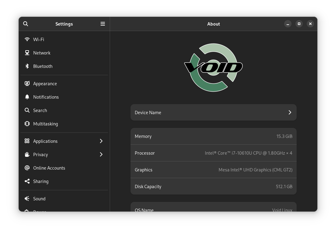Click the Graphics row label
This screenshot has width=336, height=232.
[x=144, y=170]
